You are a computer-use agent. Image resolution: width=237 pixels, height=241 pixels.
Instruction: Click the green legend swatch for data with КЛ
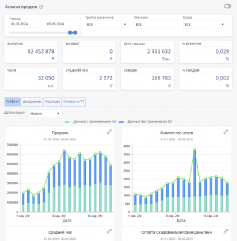[67, 122]
